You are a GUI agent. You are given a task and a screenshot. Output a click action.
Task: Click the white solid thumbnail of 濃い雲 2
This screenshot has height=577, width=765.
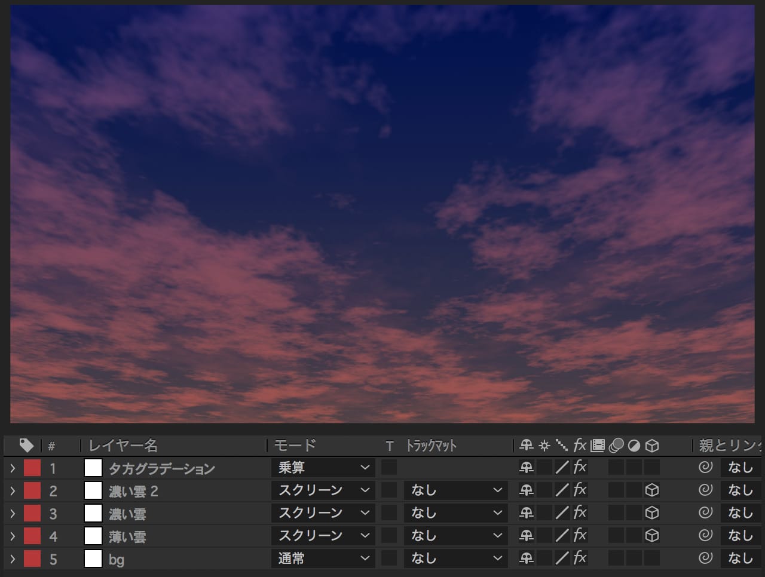93,490
